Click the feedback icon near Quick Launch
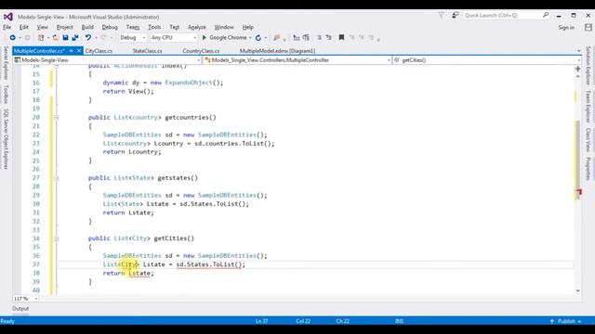Image resolution: width=595 pixels, height=334 pixels. pyautogui.click(x=455, y=15)
